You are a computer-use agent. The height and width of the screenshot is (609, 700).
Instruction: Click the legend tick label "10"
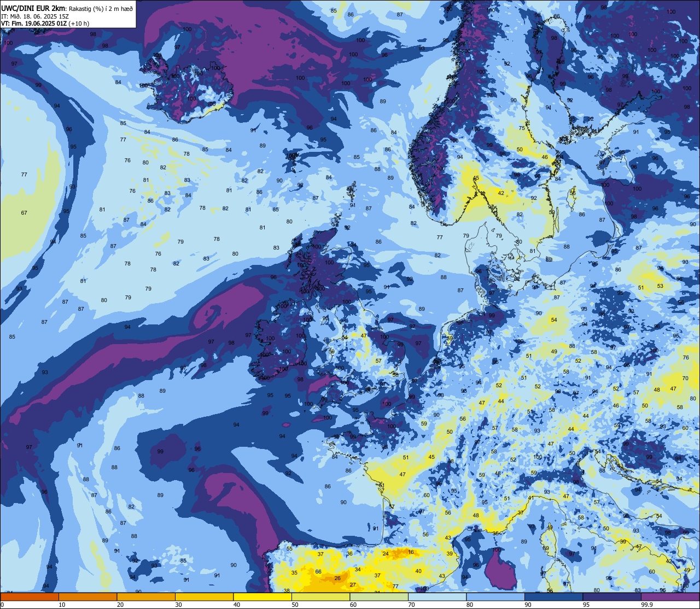[x=62, y=605]
